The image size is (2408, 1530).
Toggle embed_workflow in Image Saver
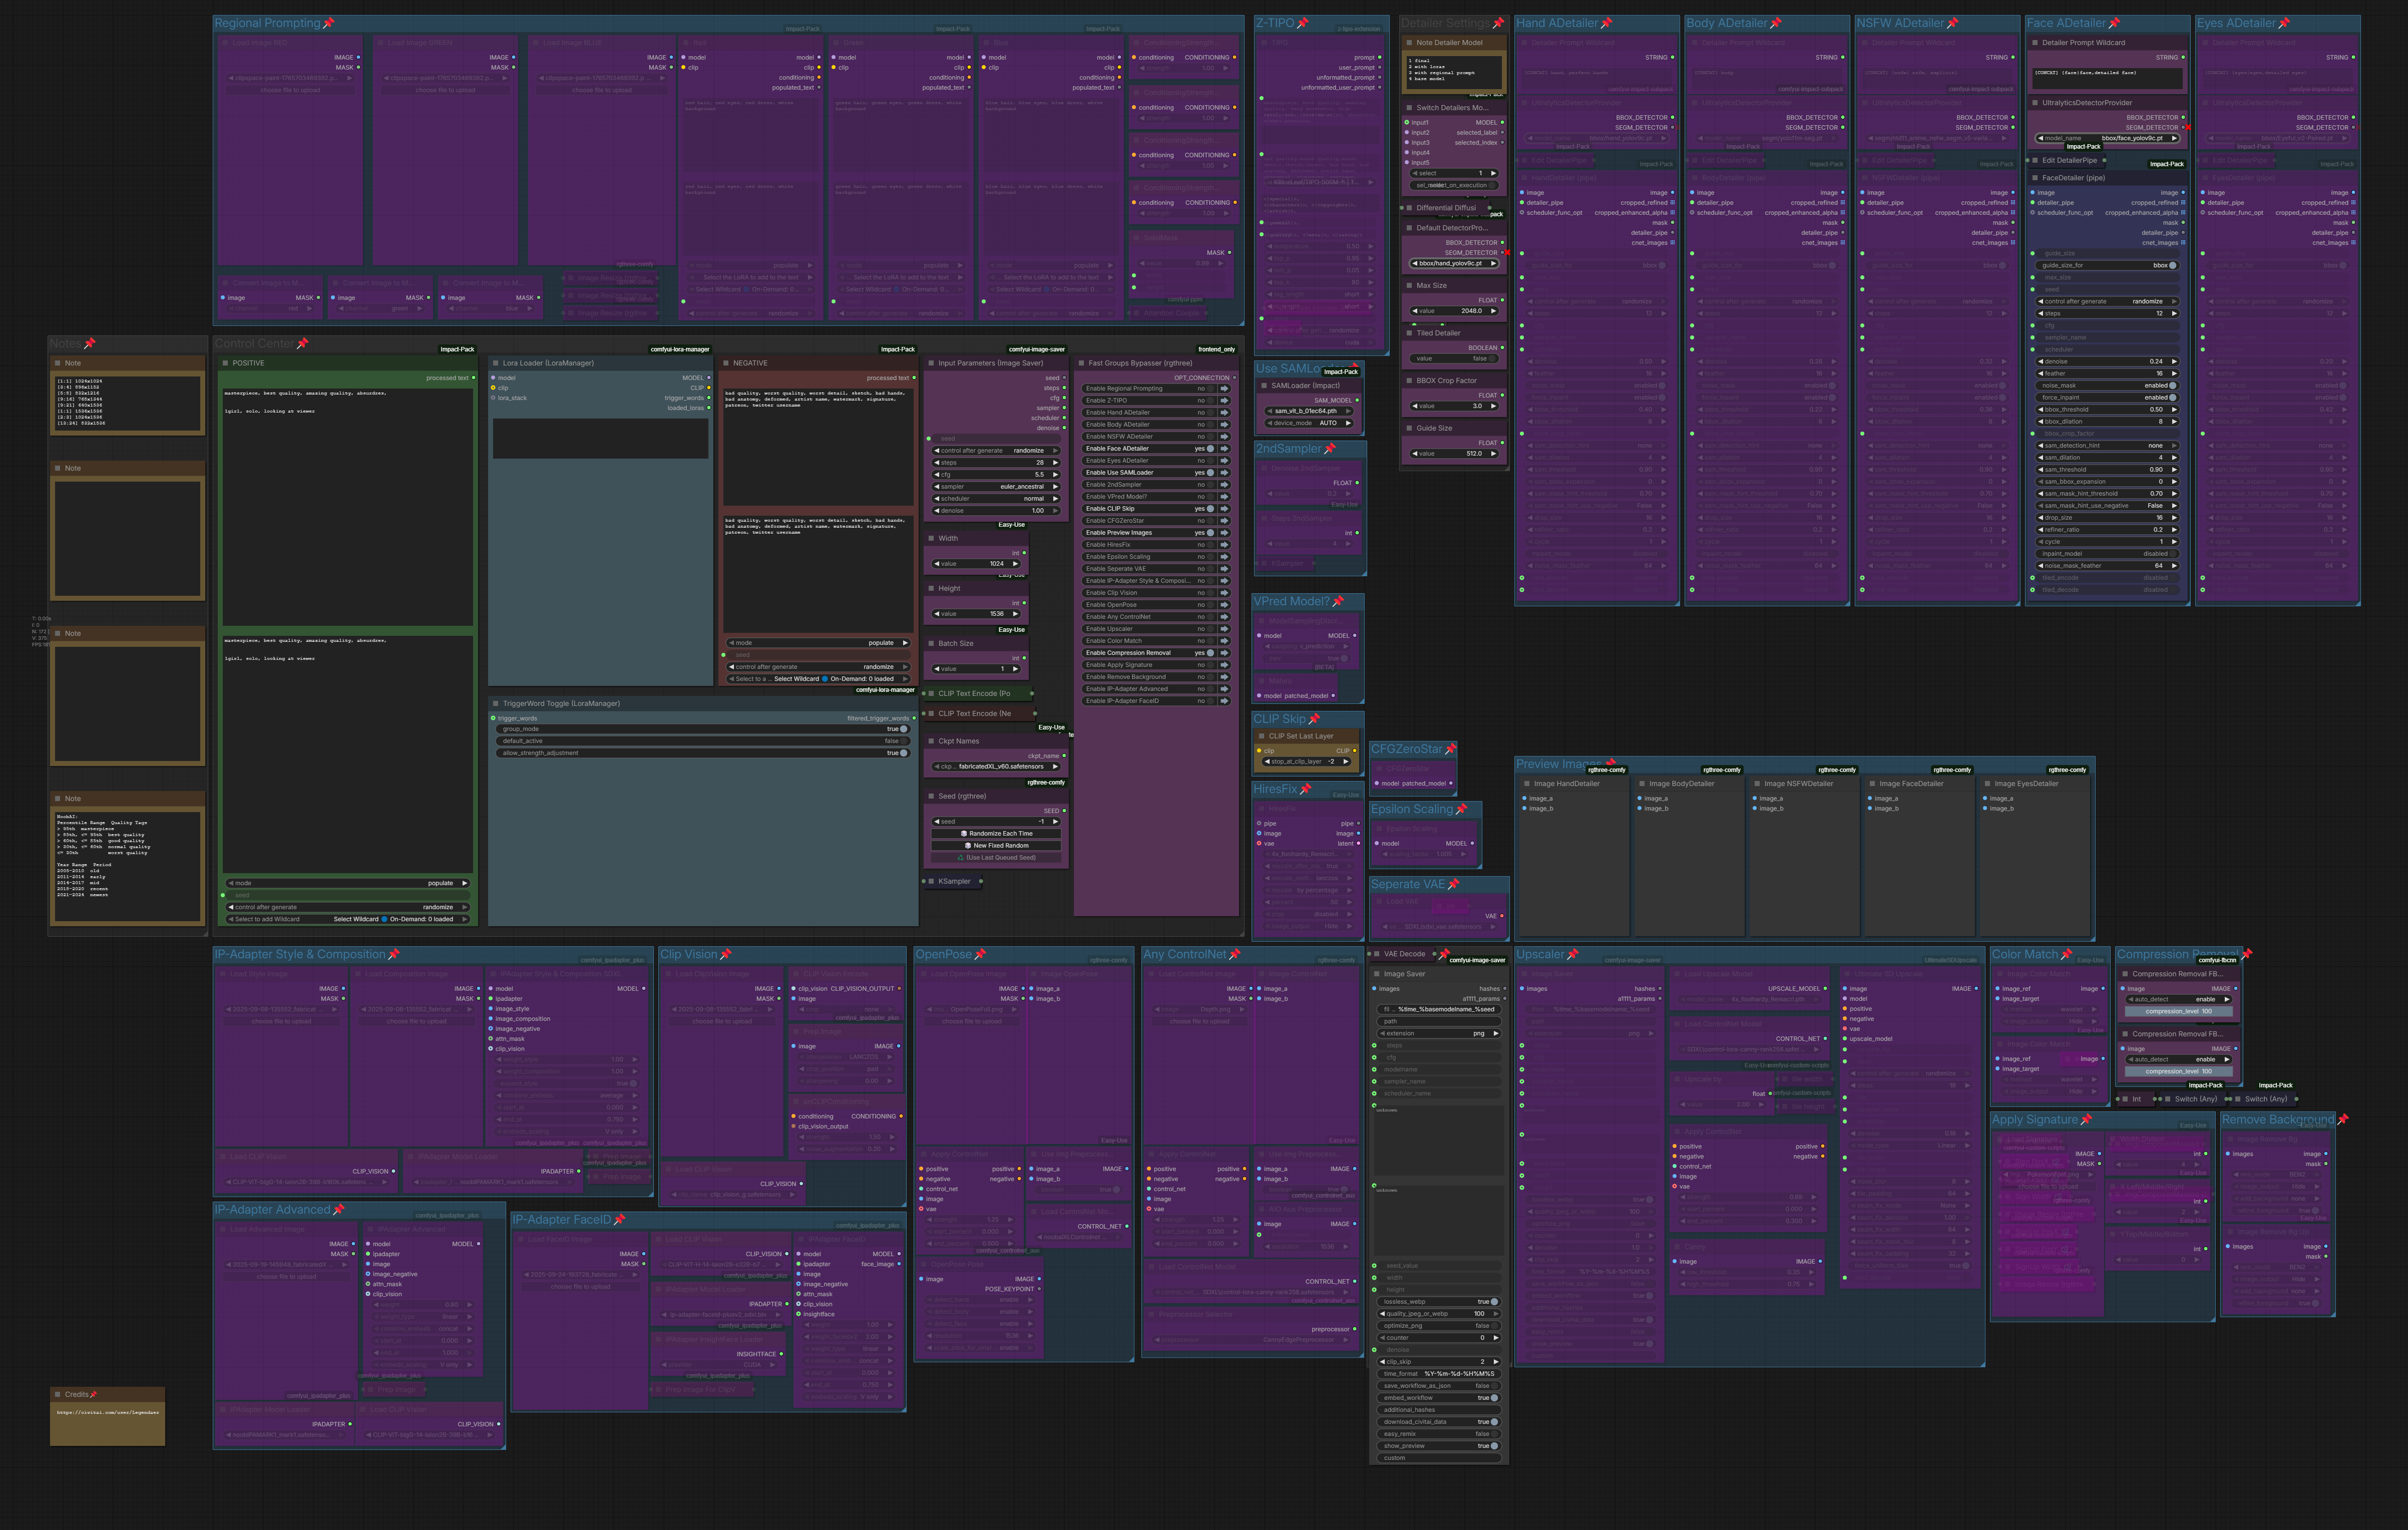point(1494,1398)
